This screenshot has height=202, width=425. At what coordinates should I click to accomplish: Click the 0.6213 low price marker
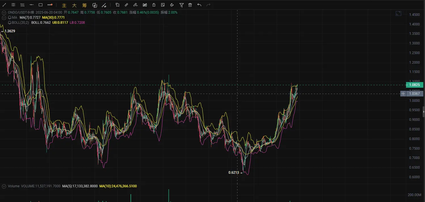235,172
